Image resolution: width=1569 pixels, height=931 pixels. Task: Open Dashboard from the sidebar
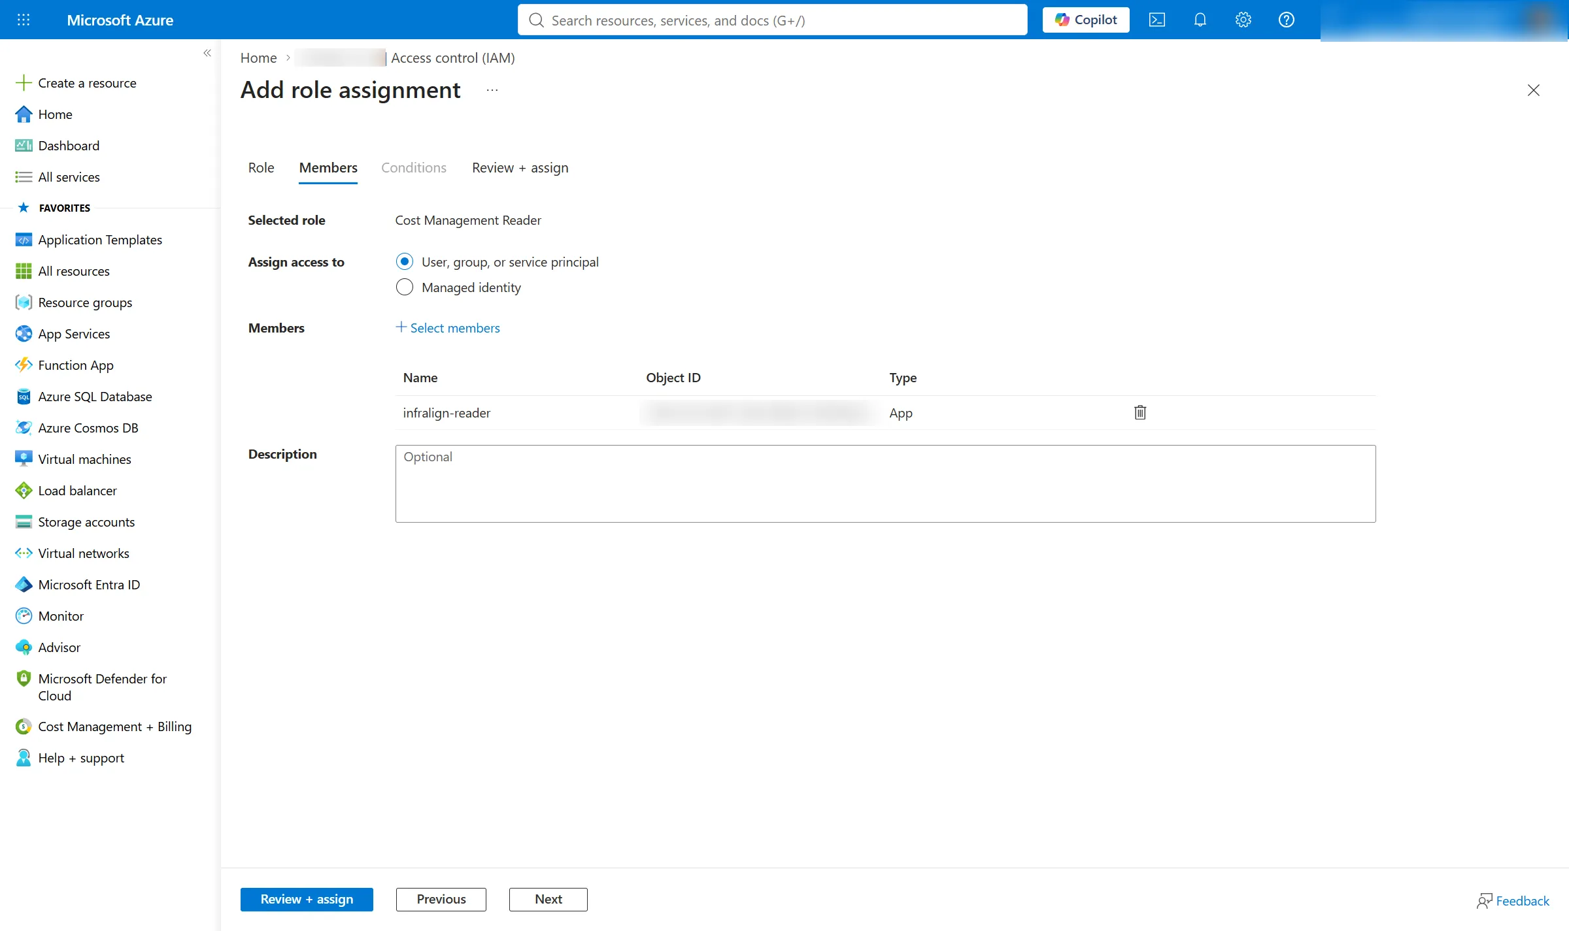pos(69,146)
